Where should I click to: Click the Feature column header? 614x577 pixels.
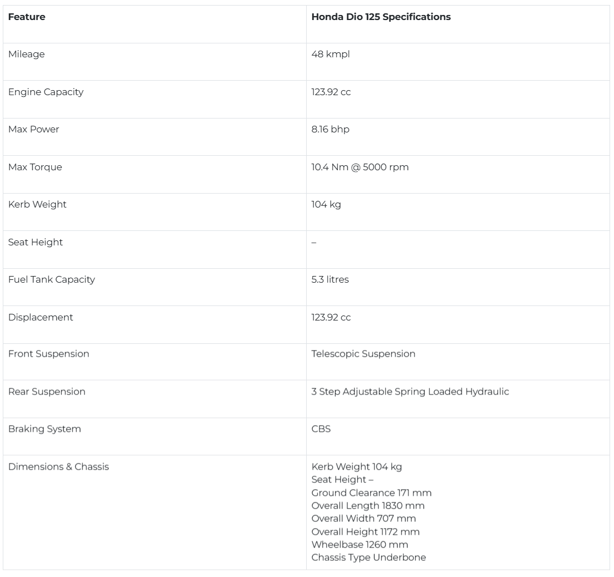27,17
